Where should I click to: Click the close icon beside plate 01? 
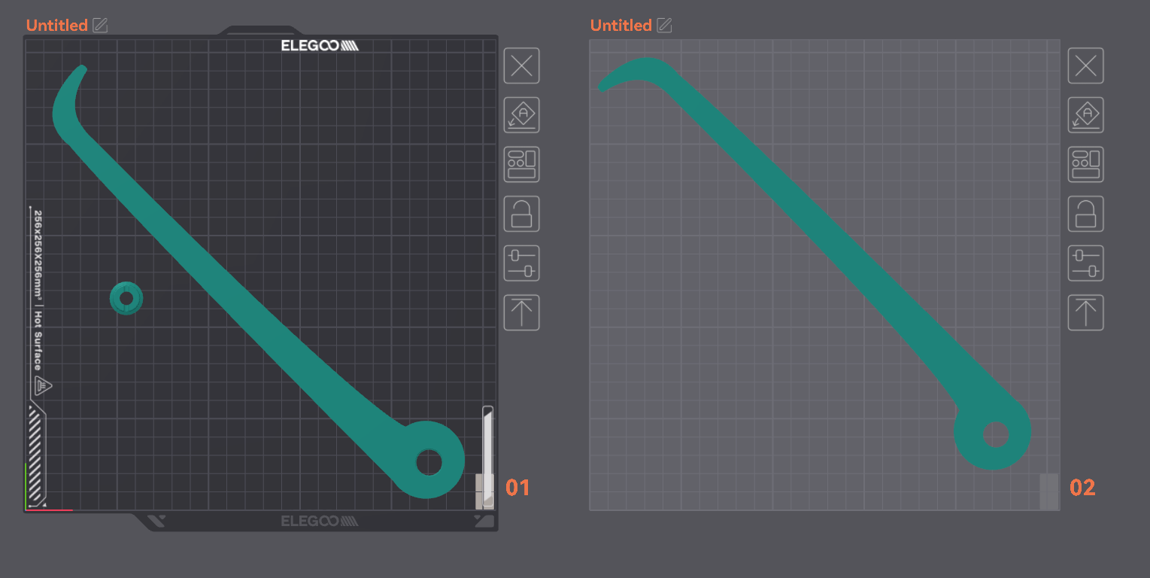click(521, 66)
